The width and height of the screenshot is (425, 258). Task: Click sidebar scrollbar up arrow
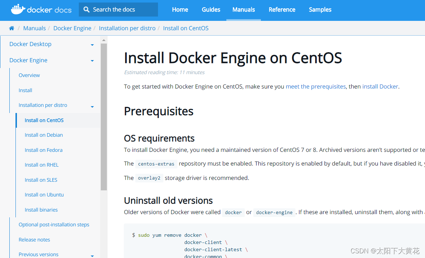click(x=104, y=40)
